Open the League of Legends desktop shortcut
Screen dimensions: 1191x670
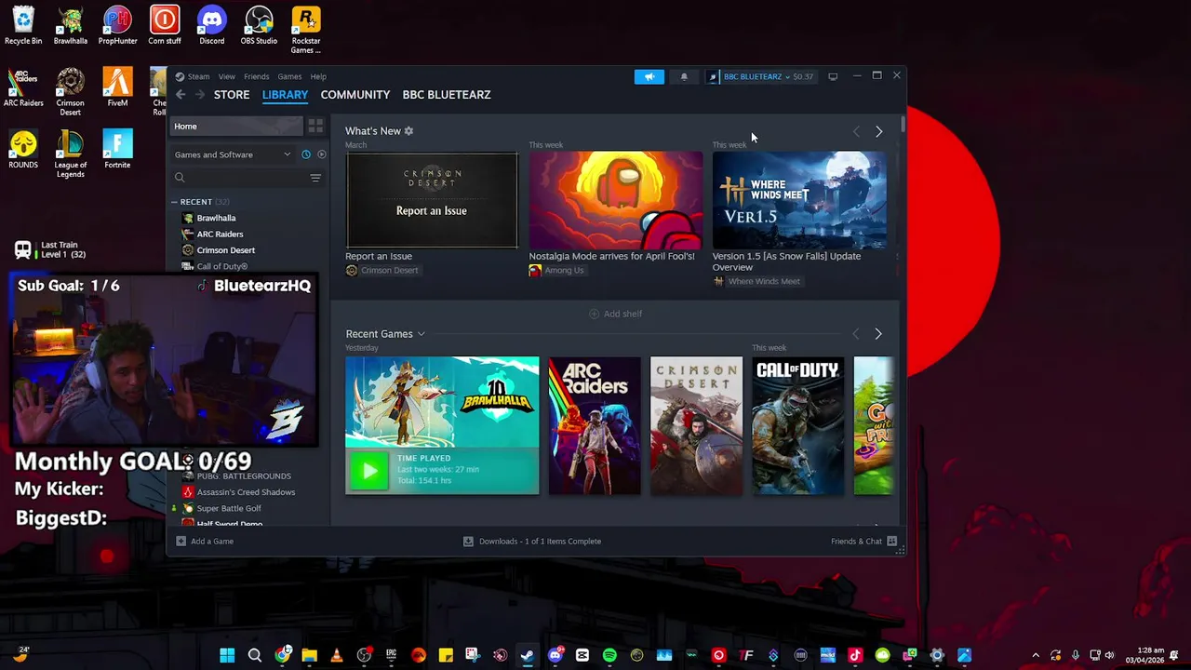70,154
